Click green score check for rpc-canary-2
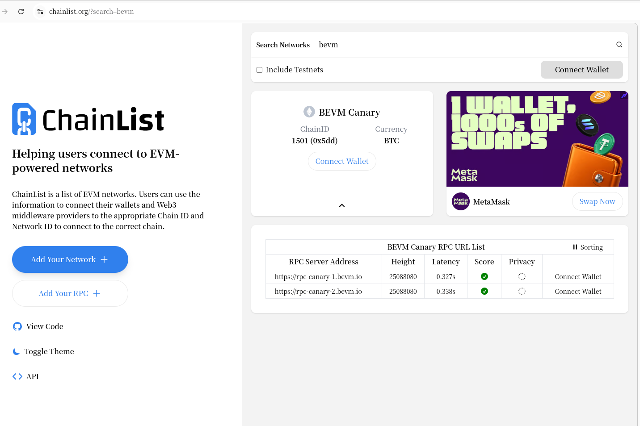 [484, 291]
